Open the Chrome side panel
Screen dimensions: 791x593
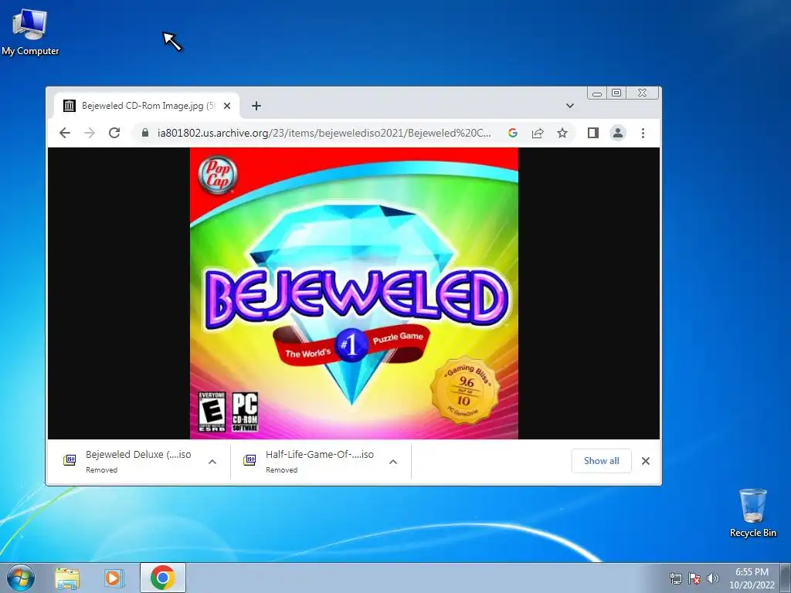tap(592, 133)
